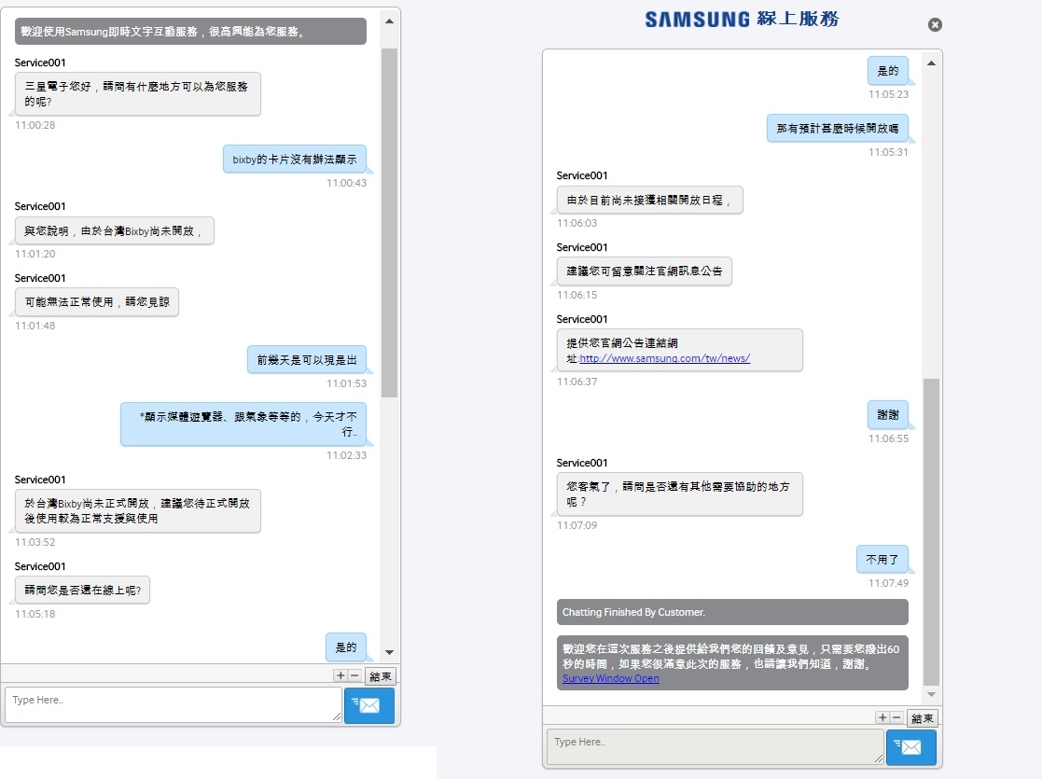This screenshot has width=1042, height=779.
Task: Select the message 與您說明，由於台灣Bixby尚未開放
Action: (x=115, y=230)
